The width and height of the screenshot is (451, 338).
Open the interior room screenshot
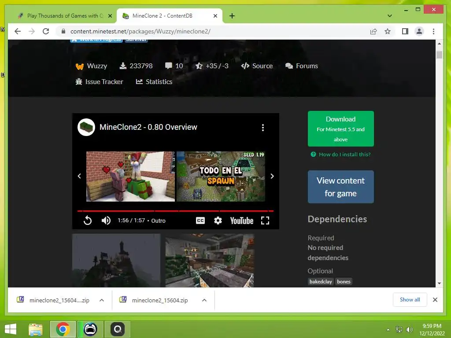(x=210, y=261)
